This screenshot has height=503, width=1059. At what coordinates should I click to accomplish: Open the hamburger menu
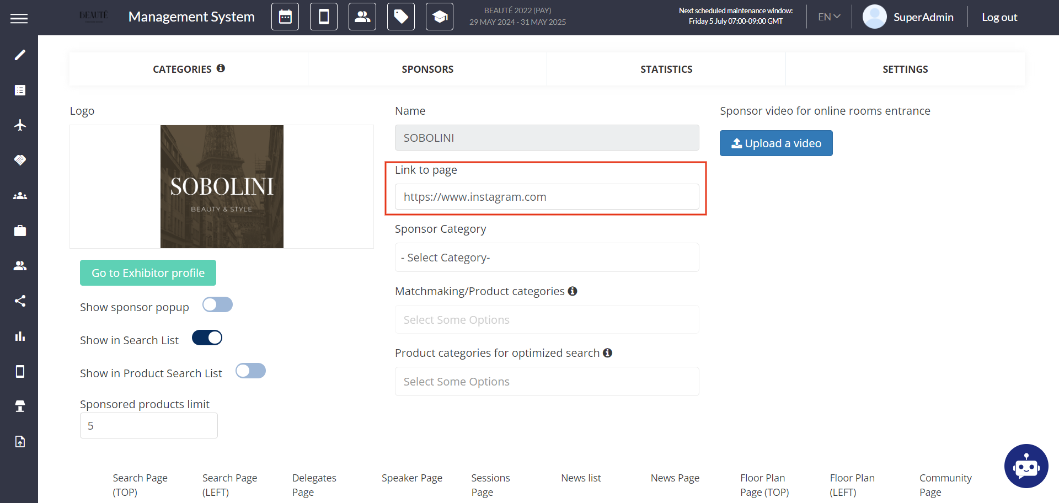tap(19, 18)
